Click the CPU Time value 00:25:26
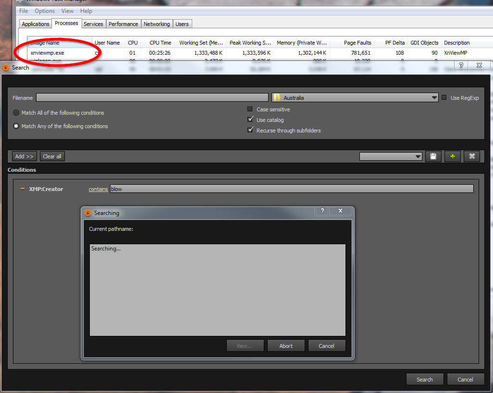The image size is (493, 393). 160,53
